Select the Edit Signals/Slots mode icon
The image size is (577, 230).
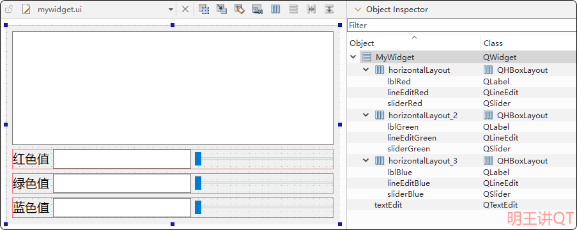pos(222,9)
